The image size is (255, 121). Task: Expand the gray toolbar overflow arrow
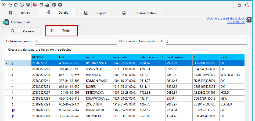234,7
